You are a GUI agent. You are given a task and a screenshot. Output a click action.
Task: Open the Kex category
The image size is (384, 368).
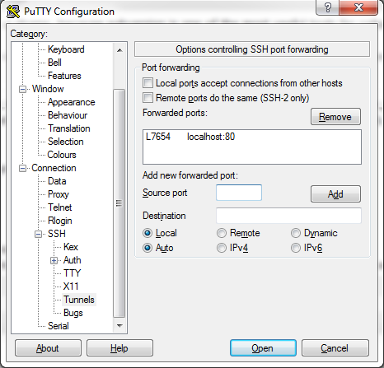click(x=71, y=247)
